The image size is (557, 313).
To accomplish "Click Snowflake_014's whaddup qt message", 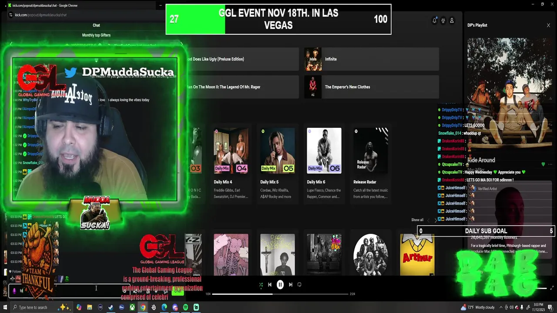I will coord(460,133).
